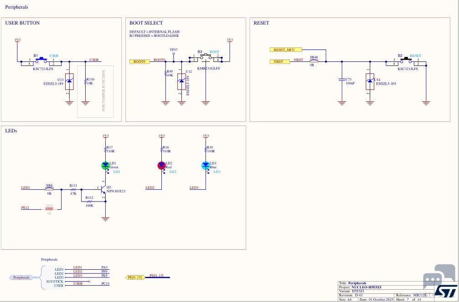Click the PE12 net label

(25, 208)
